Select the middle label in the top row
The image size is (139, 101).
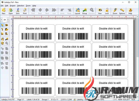coord(73,33)
